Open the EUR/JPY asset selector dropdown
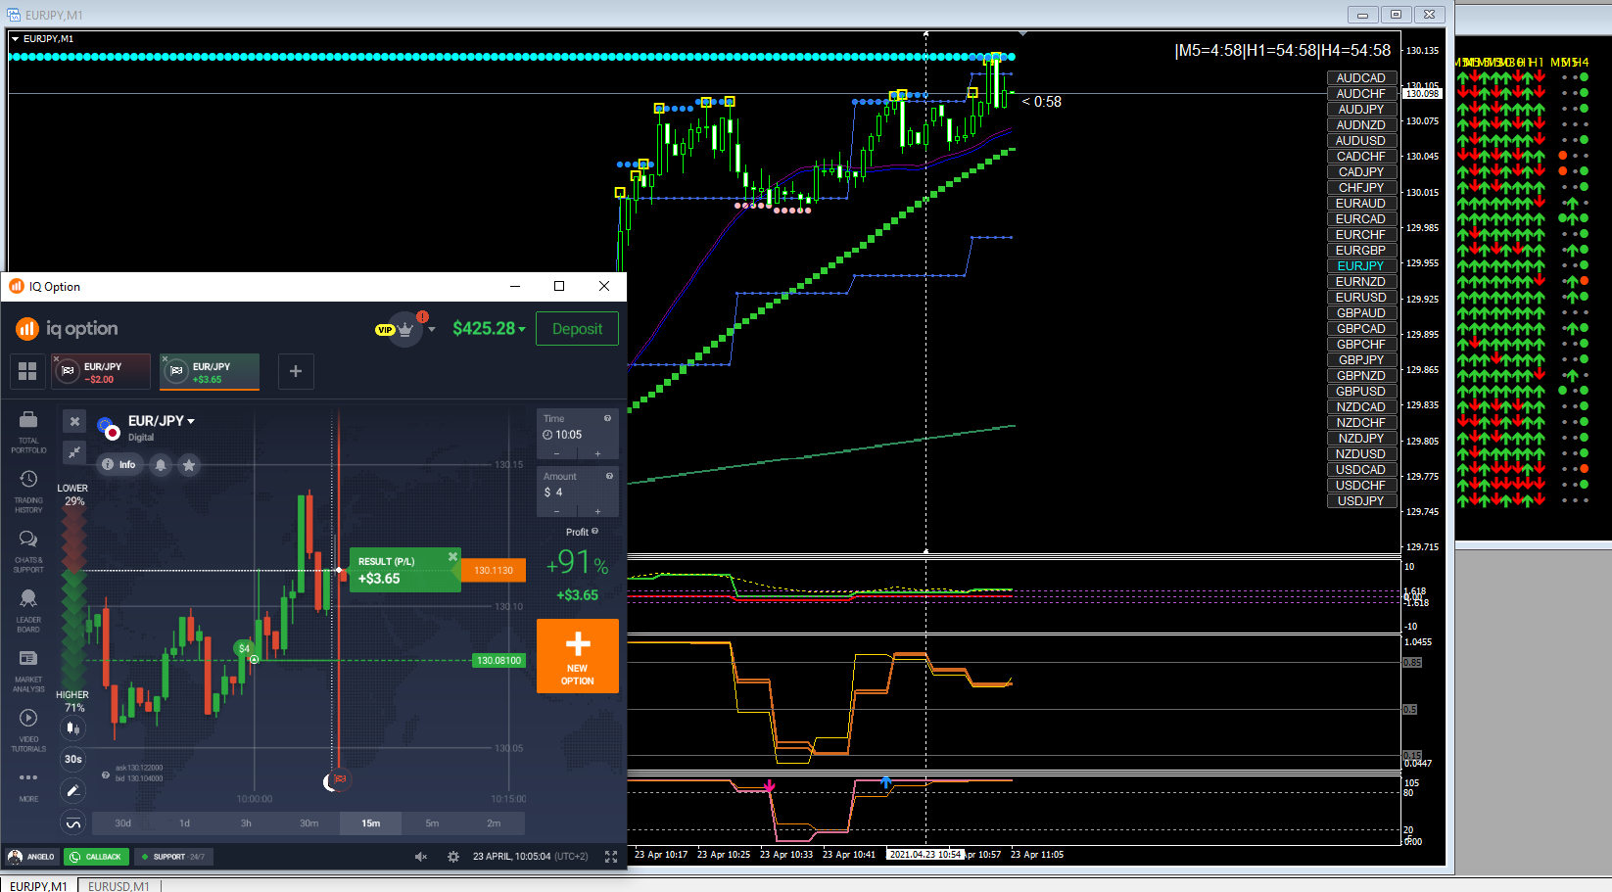The image size is (1612, 892). tap(162, 421)
